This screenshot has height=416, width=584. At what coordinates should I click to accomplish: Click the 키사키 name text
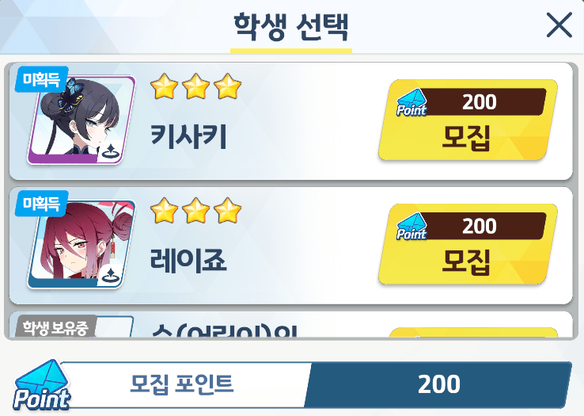[188, 137]
